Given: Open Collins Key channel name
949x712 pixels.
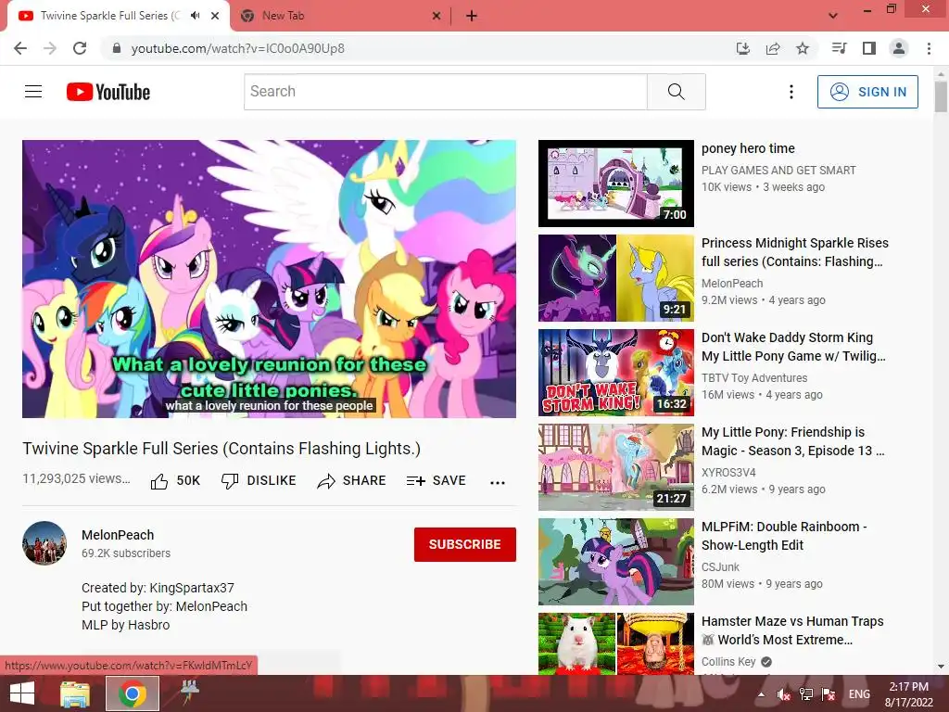Looking at the screenshot, I should click(x=728, y=662).
